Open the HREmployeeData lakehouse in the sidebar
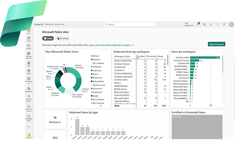The height and width of the screenshot is (144, 239). click(x=29, y=118)
